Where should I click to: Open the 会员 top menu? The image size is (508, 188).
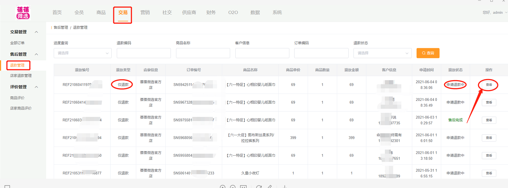(x=79, y=13)
